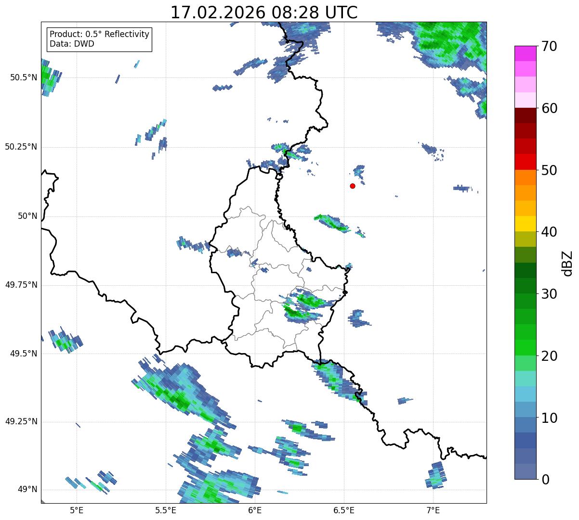Click the latitude label 49.25°N

click(x=21, y=421)
